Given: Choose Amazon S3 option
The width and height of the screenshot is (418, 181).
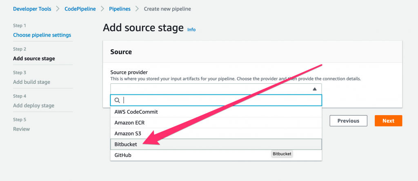Looking at the screenshot, I should [216, 133].
